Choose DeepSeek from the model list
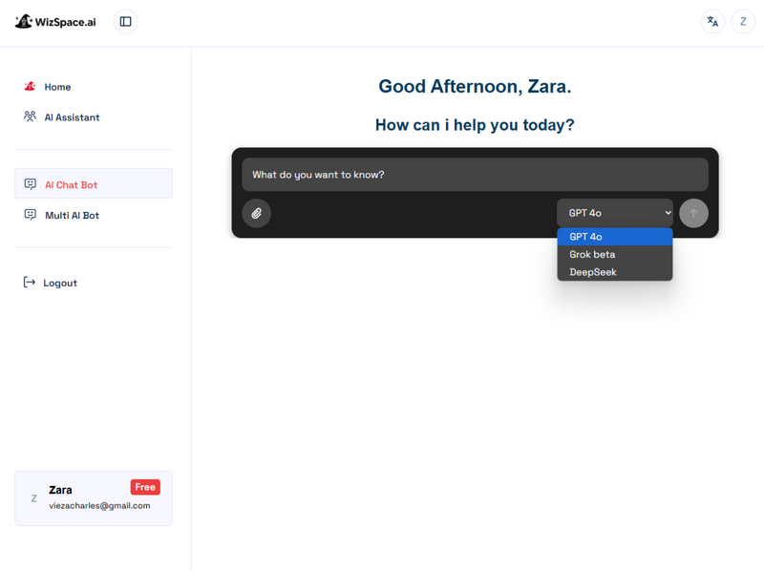Image resolution: width=764 pixels, height=571 pixels. (x=593, y=272)
